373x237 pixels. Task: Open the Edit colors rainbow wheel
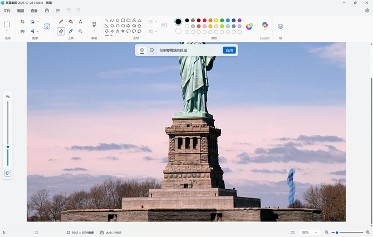pyautogui.click(x=249, y=26)
